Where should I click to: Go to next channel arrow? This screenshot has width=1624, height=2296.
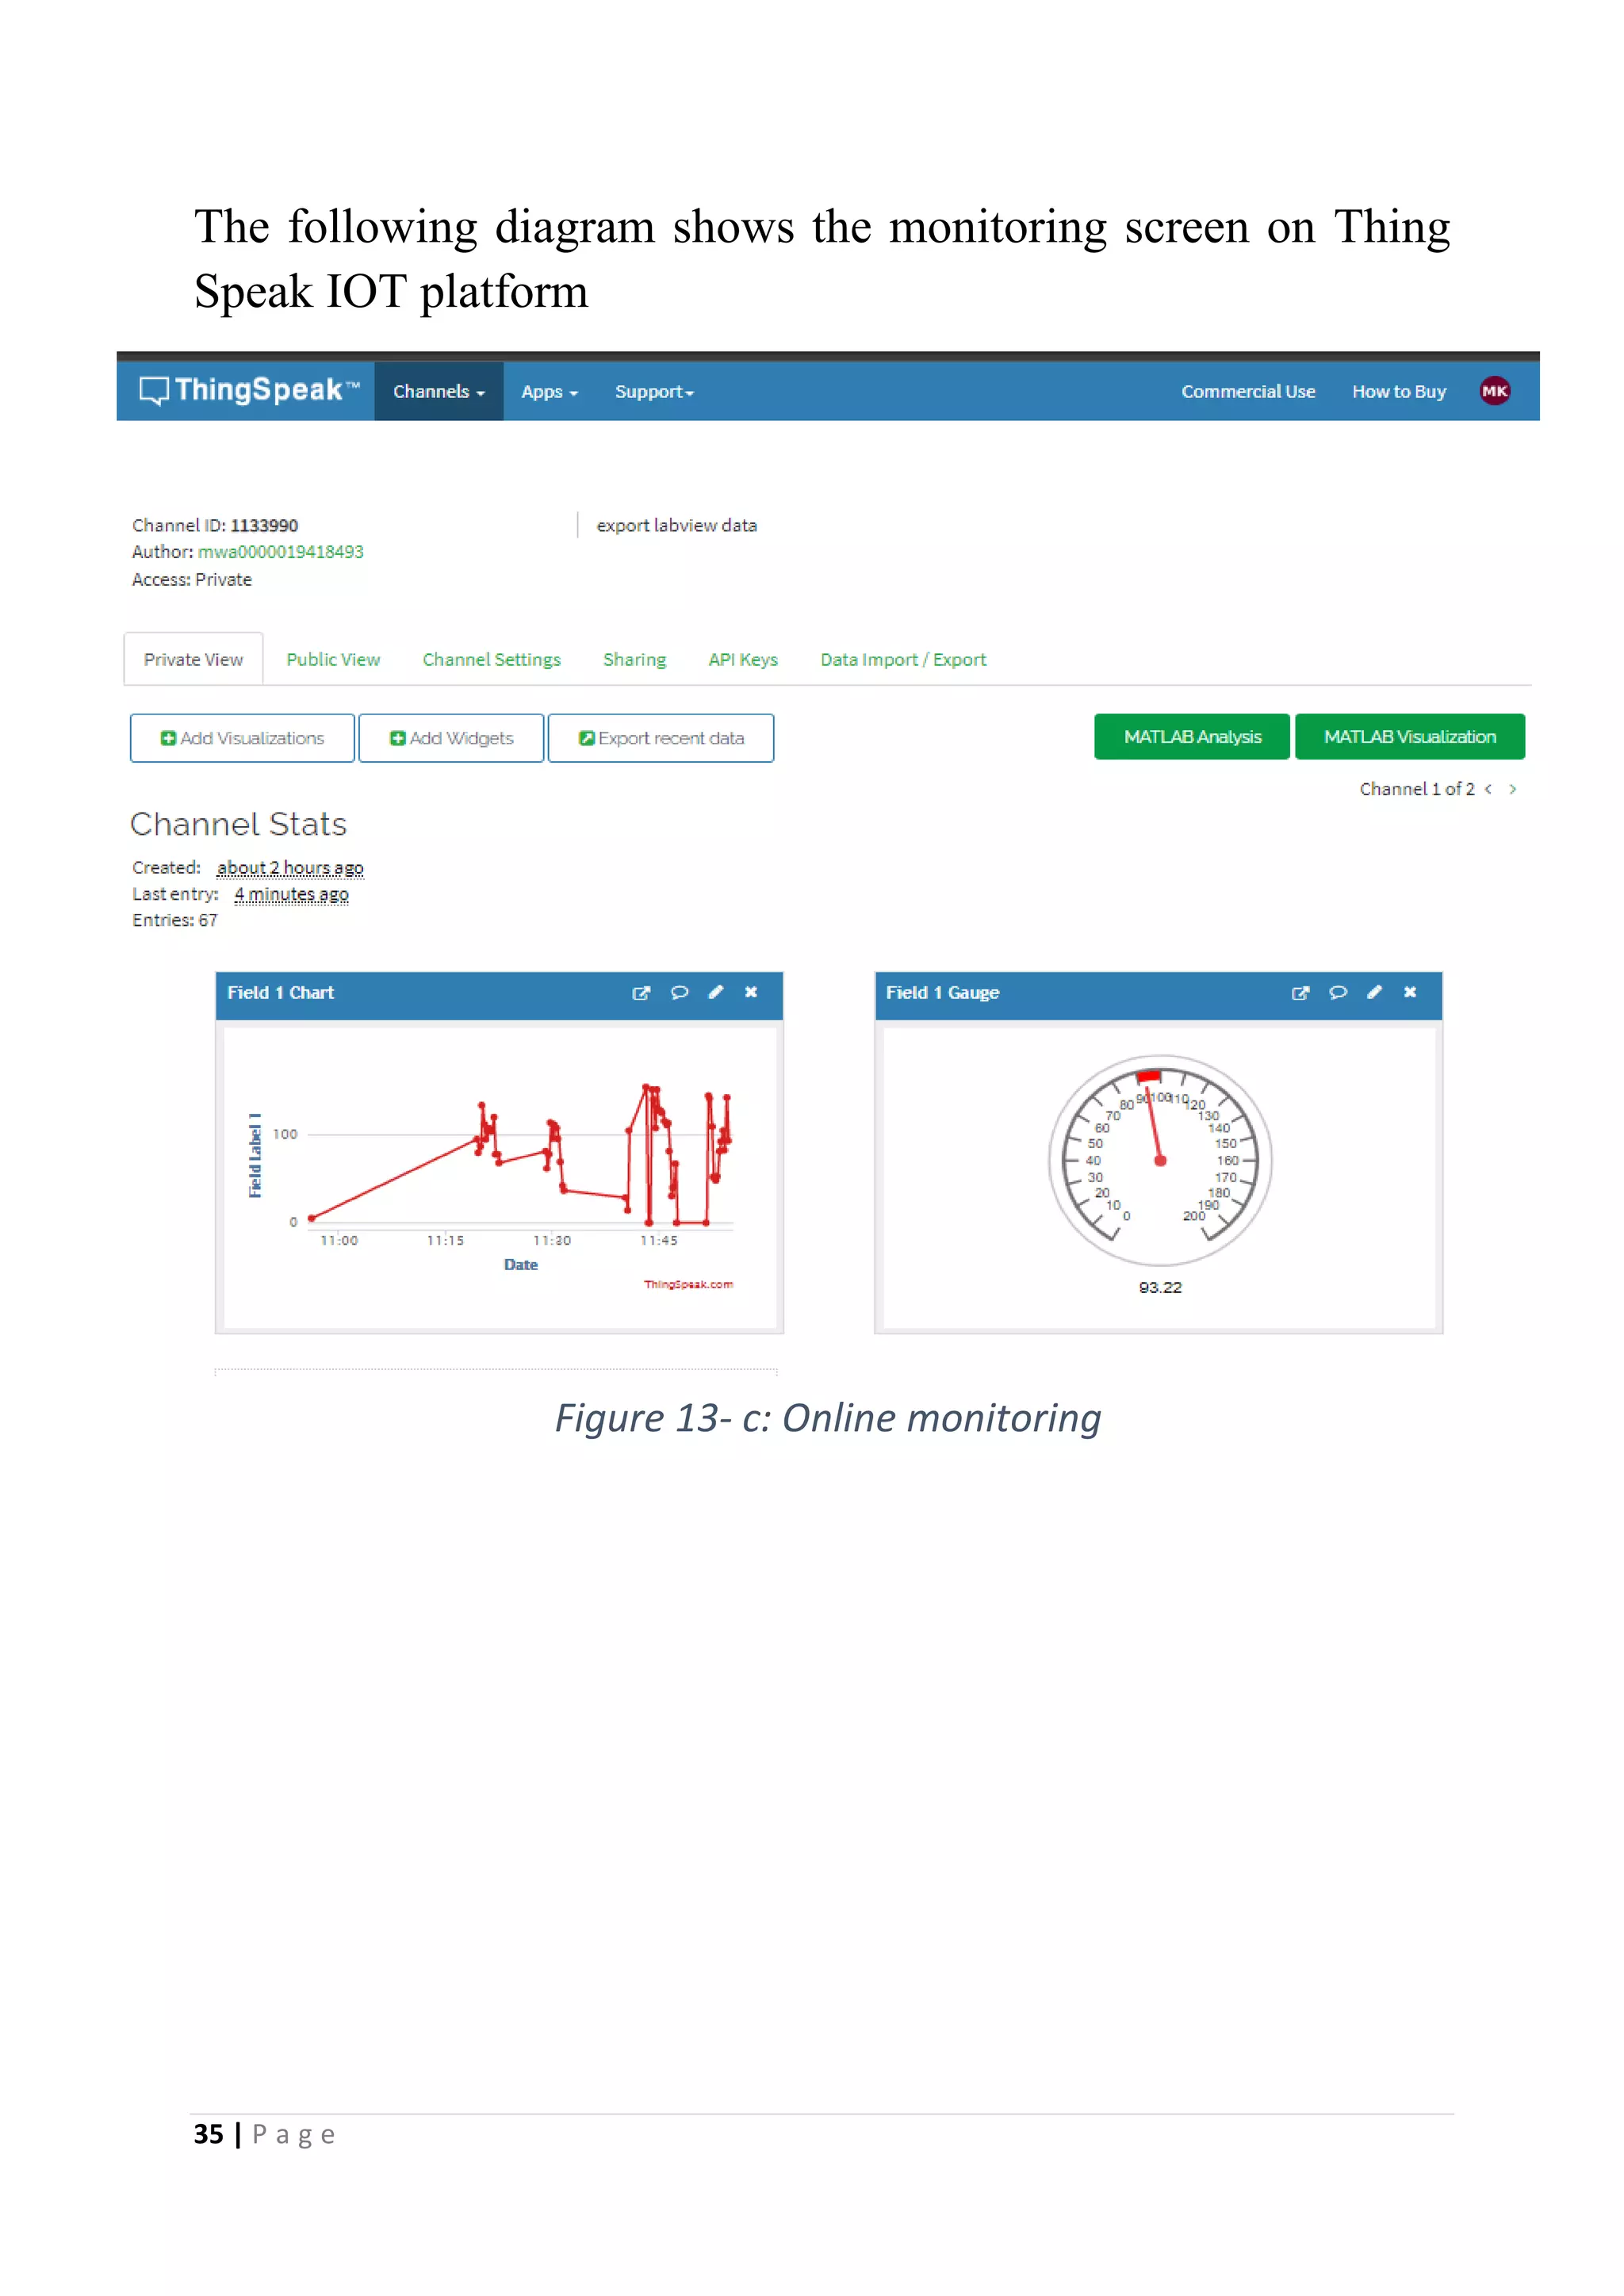coord(1513,789)
